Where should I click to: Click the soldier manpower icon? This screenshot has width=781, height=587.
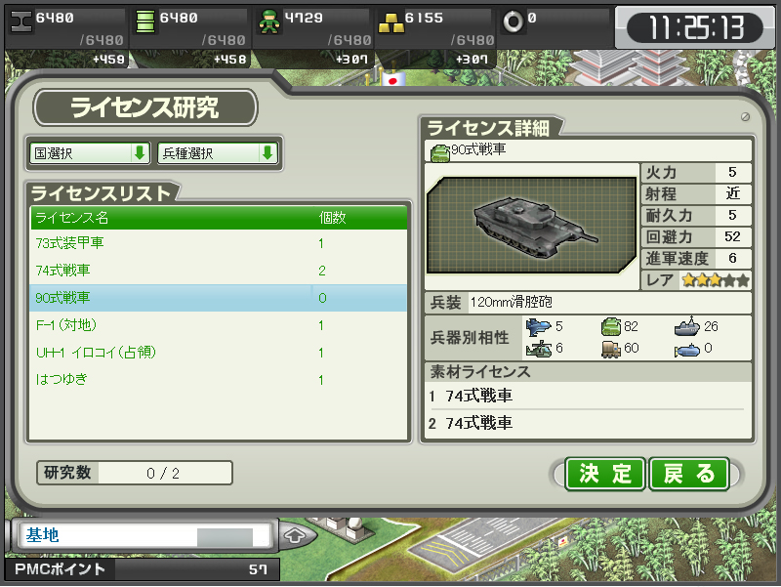[x=269, y=21]
